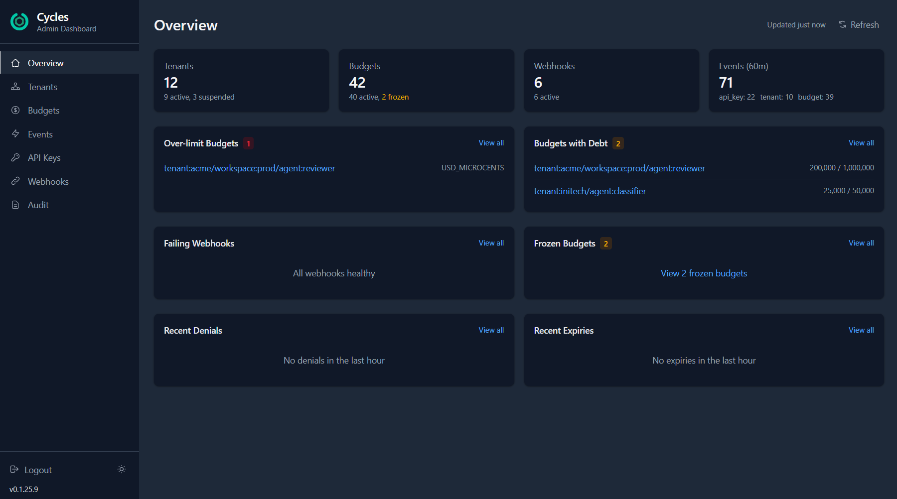The height and width of the screenshot is (499, 897).
Task: Open Audit via the document icon
Action: pos(15,205)
